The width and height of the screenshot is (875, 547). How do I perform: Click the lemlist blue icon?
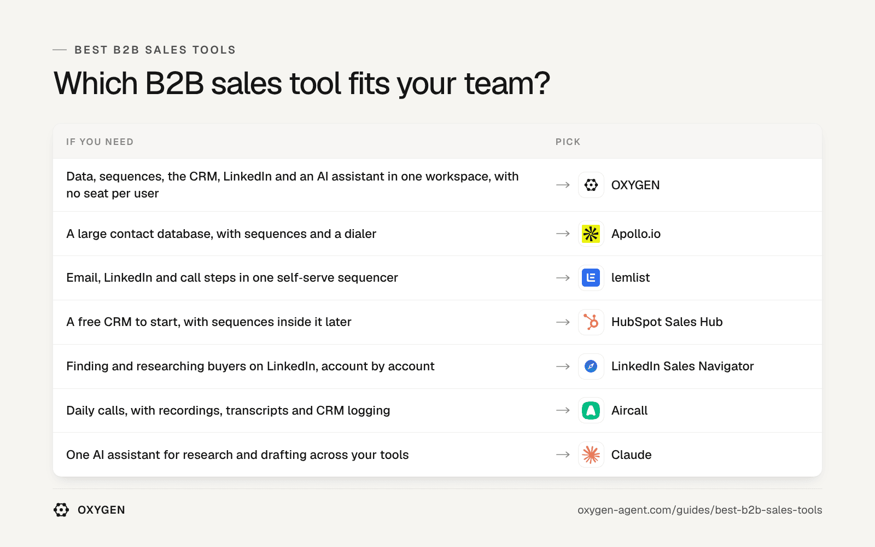tap(591, 278)
